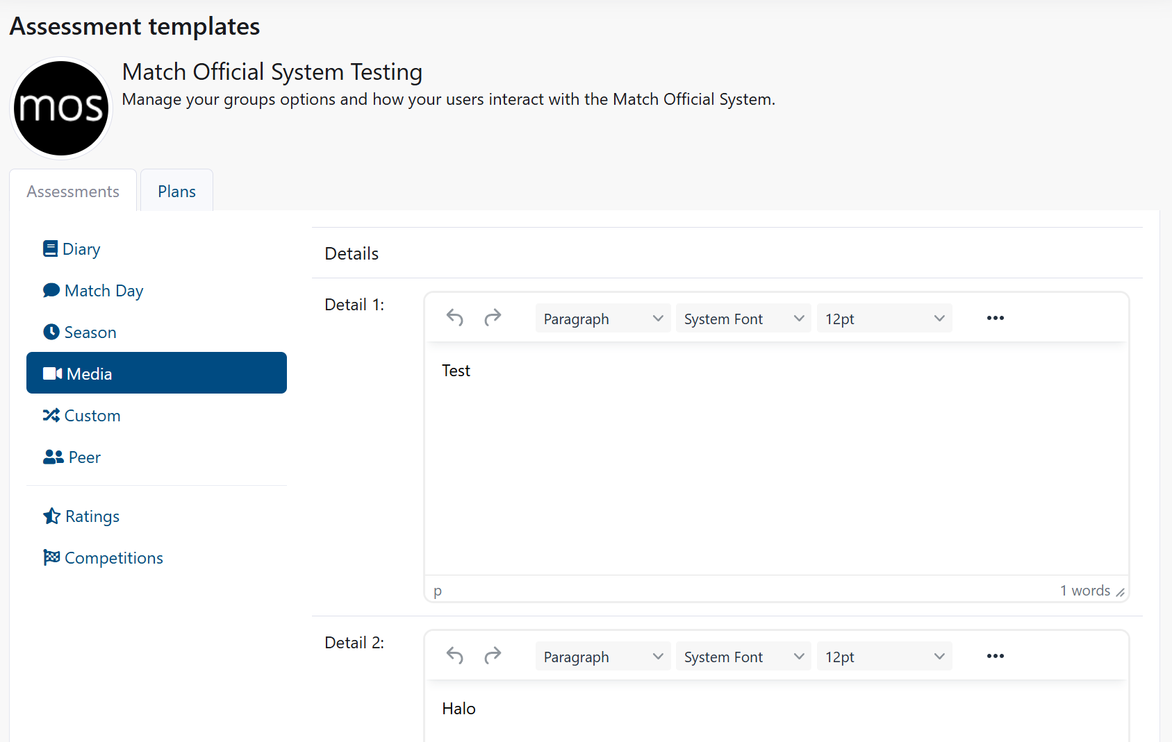Screen dimensions: 1172x742
Task: Click the Media video icon
Action: 52,373
